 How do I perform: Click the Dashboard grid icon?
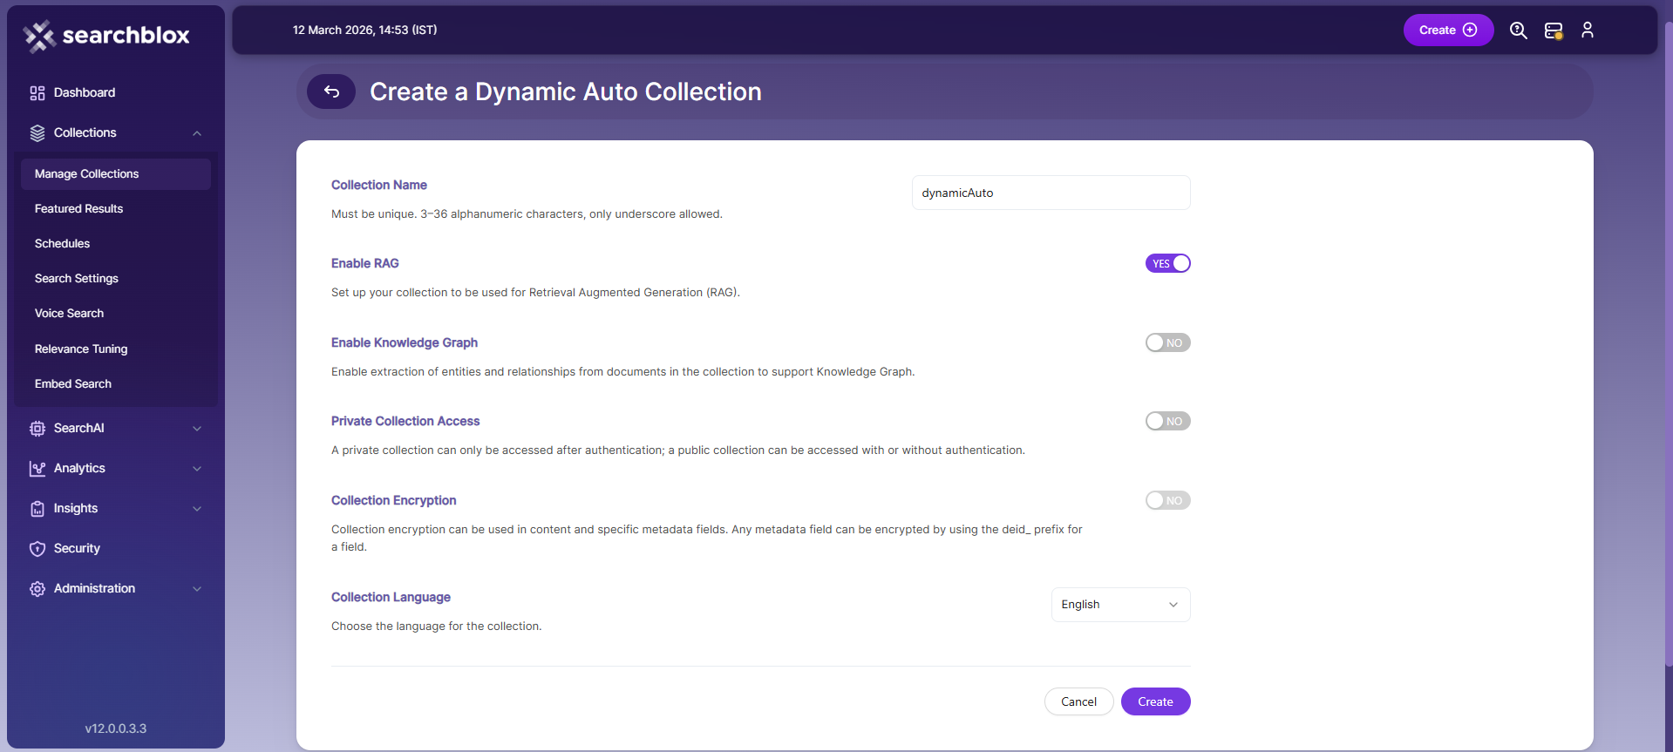click(37, 93)
